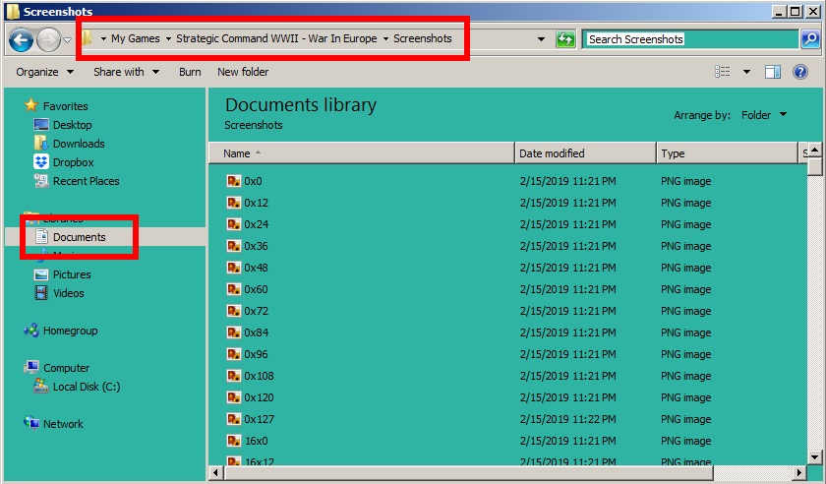826x484 pixels.
Task: Select the 0x12 file icon
Action: 233,203
